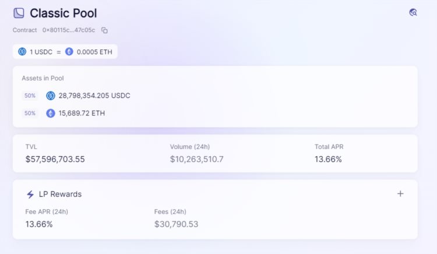Click the USDC icon in the price chip
The height and width of the screenshot is (254, 437).
pos(22,52)
